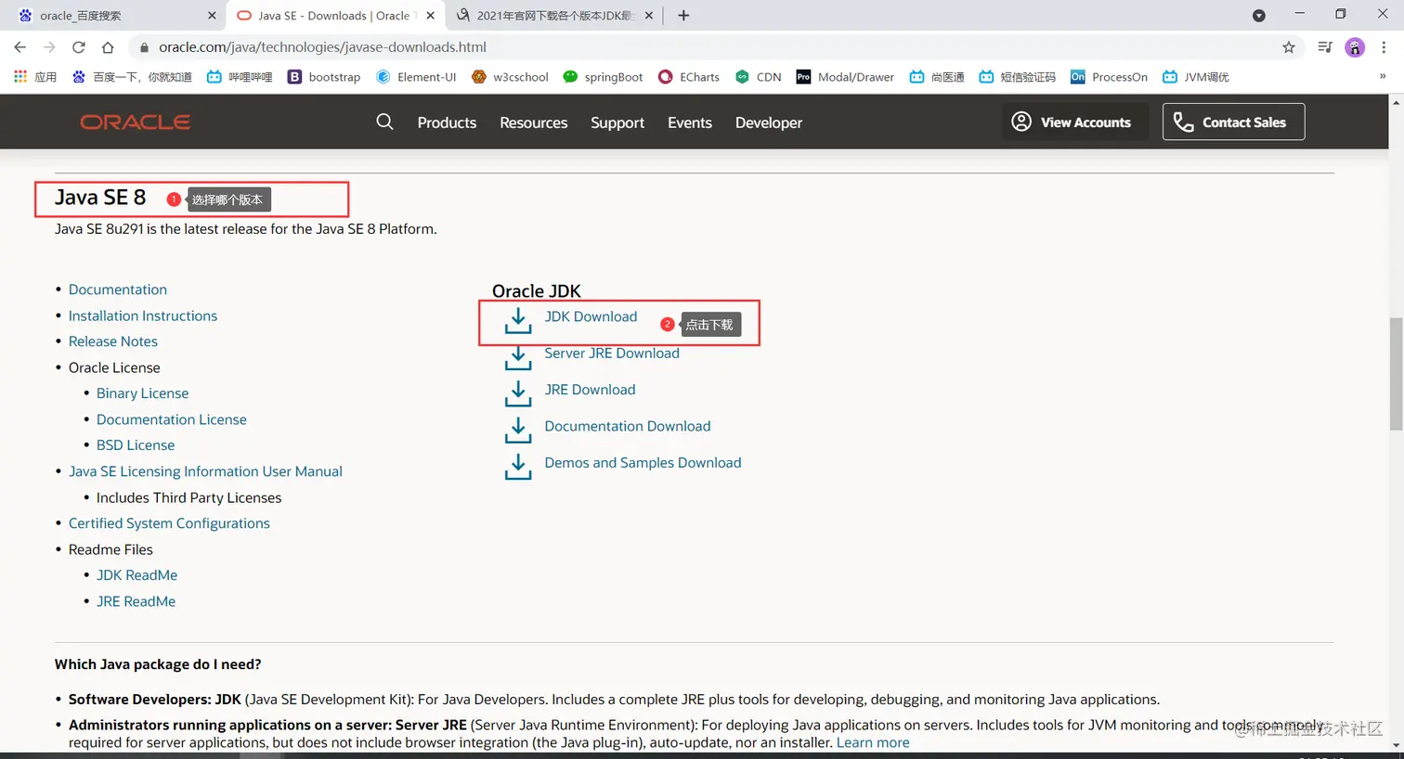Open the 百度一下，你就知道 bookmark
Image resolution: width=1404 pixels, height=759 pixels.
(x=132, y=77)
